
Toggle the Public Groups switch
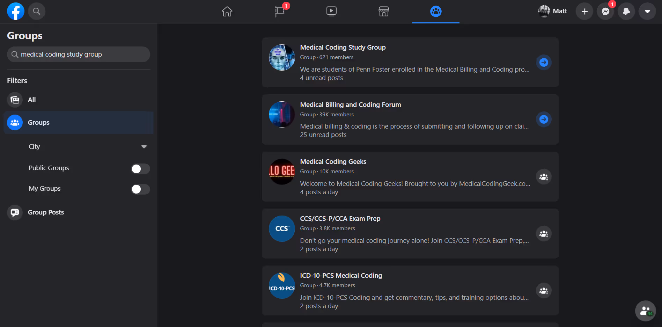140,169
